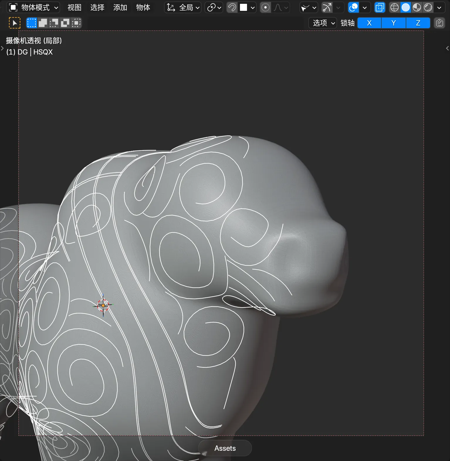Expand the left toolbar region arrow
Viewport: 450px width, 461px height.
pyautogui.click(x=2, y=48)
